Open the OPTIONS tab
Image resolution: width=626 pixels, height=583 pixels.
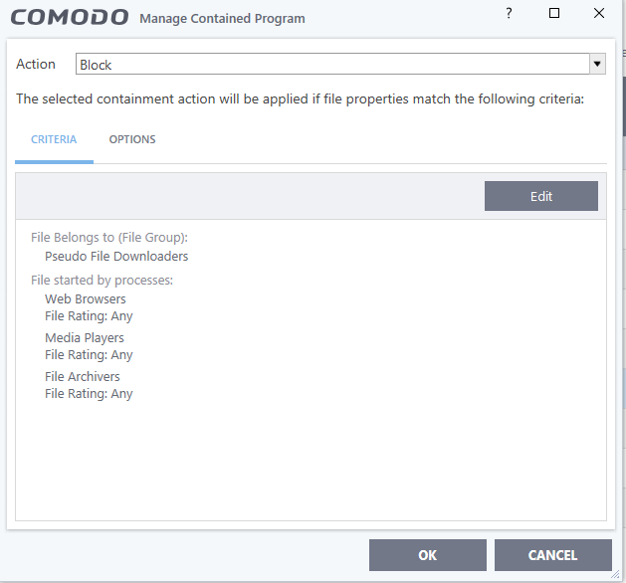132,139
